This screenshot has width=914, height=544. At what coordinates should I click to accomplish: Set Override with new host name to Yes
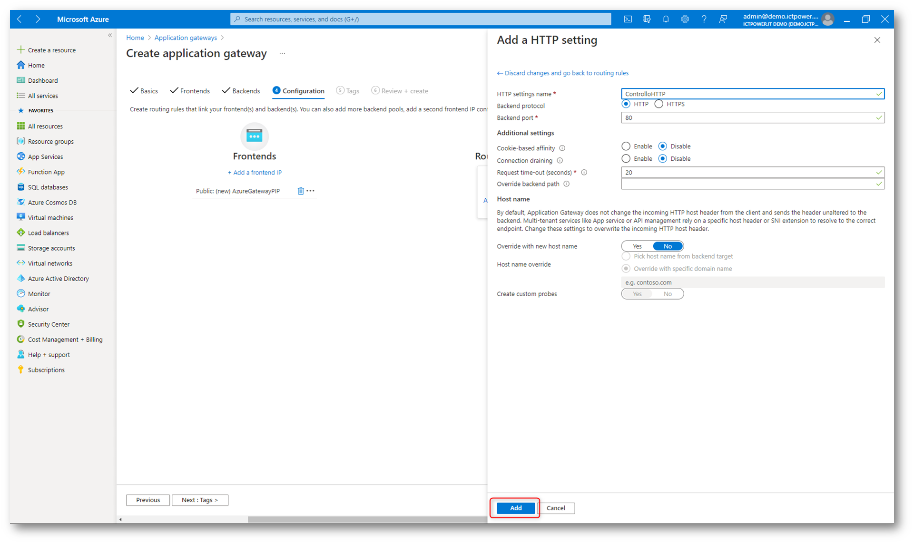click(x=637, y=246)
